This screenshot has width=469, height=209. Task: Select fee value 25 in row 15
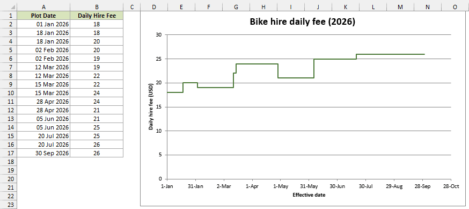click(x=97, y=136)
